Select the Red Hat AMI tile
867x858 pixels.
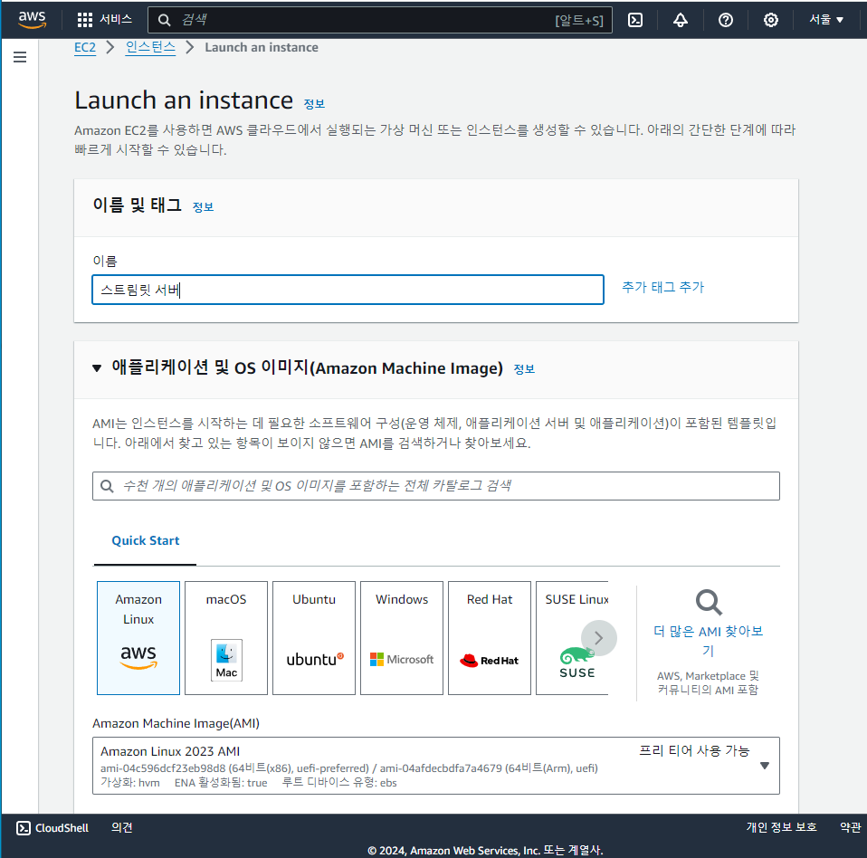490,638
